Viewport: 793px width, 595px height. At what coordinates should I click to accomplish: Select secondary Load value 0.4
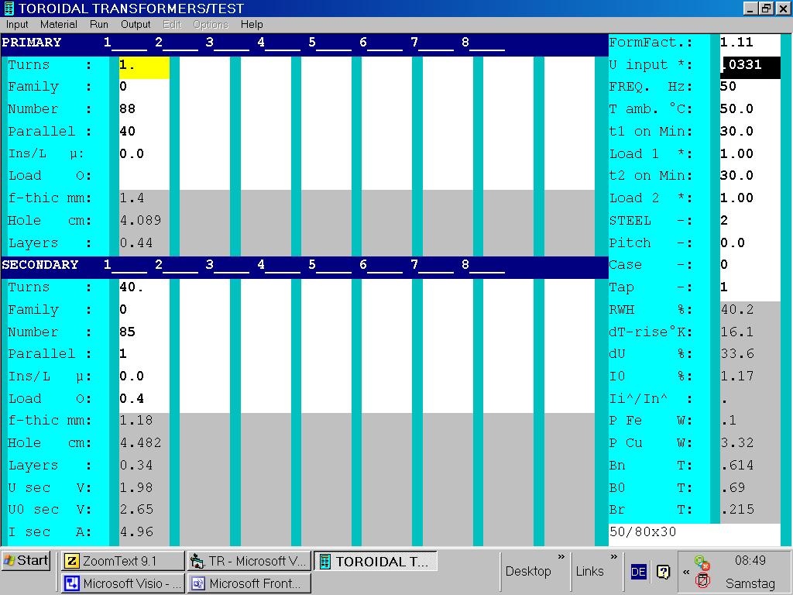point(144,398)
